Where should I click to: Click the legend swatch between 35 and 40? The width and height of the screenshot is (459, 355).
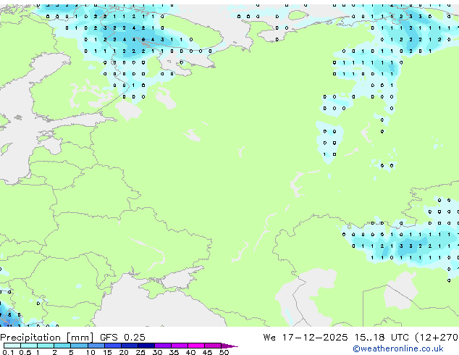[180, 346]
